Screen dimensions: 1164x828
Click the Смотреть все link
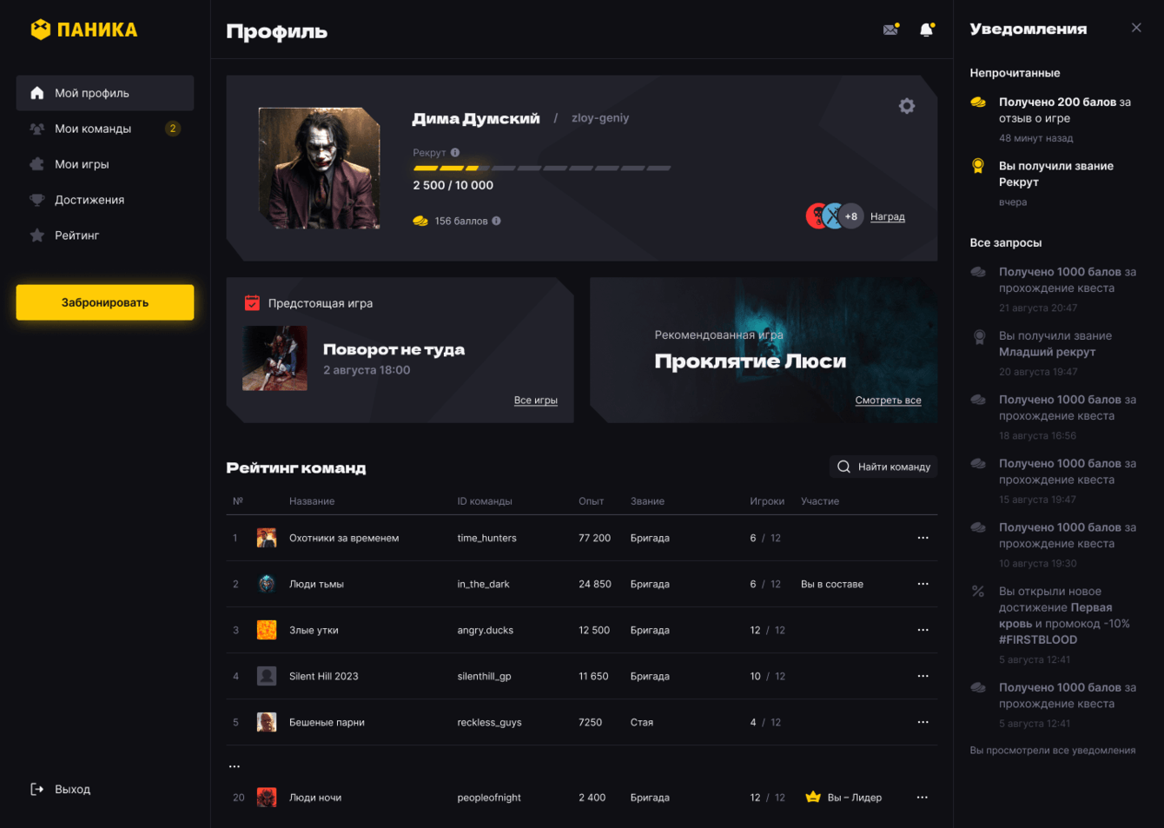click(888, 401)
